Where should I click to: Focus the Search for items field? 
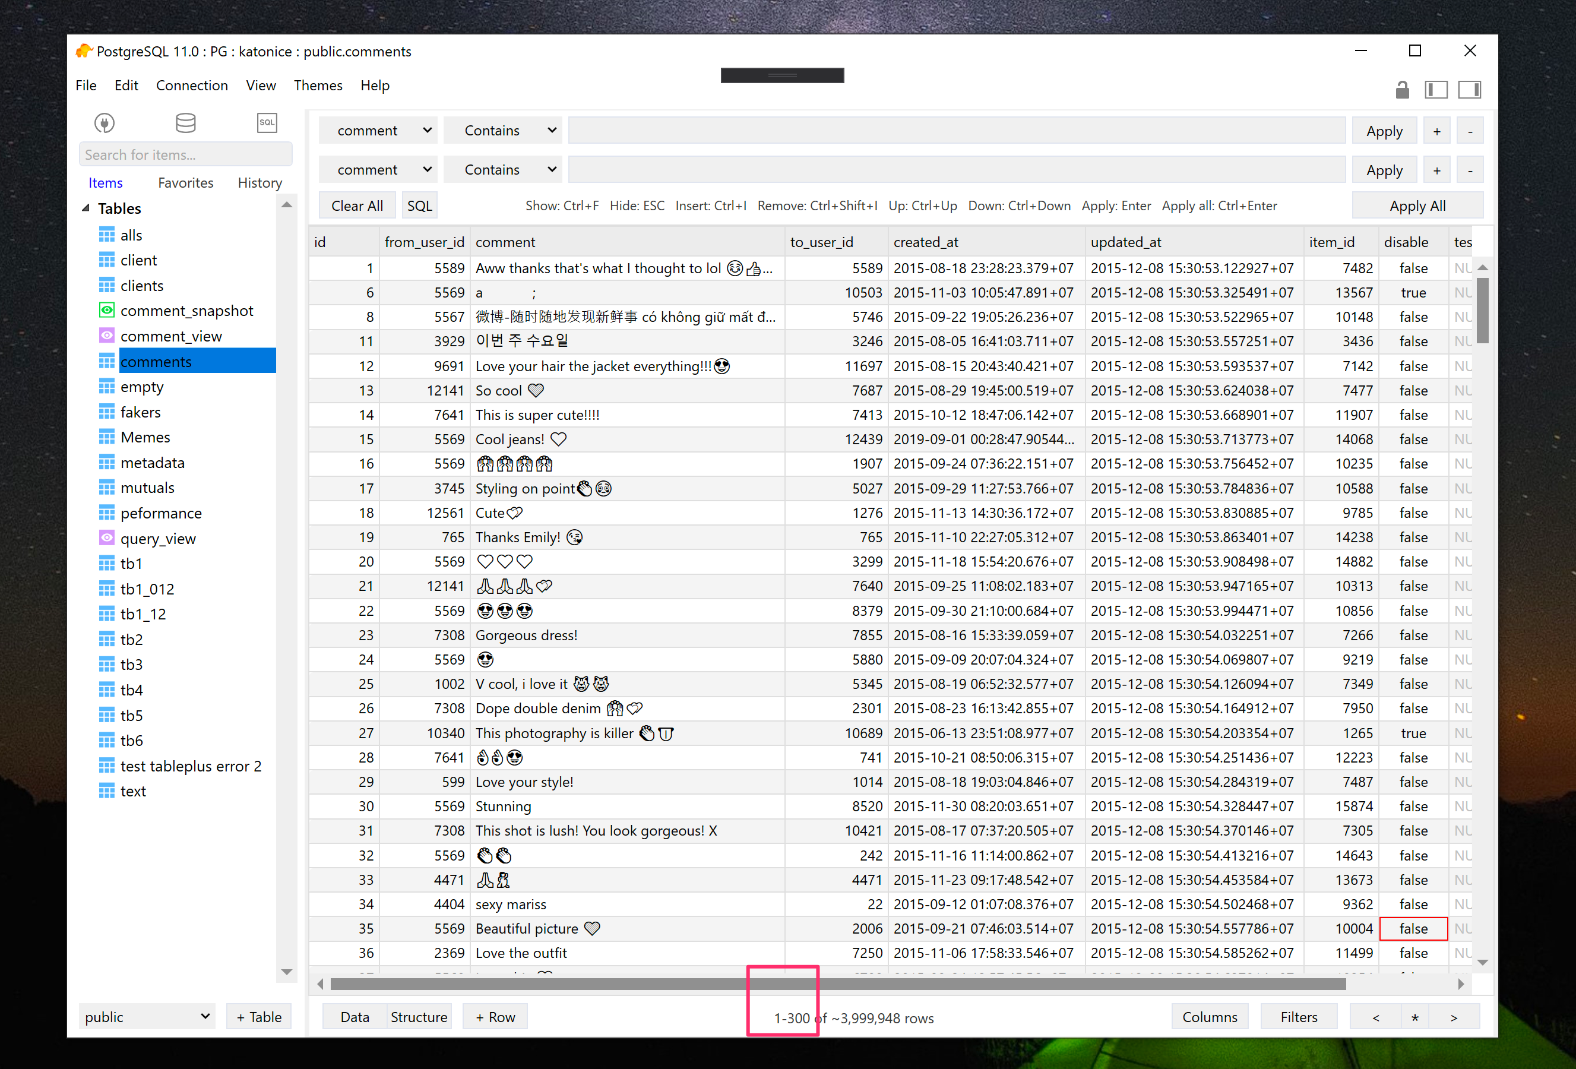[185, 154]
